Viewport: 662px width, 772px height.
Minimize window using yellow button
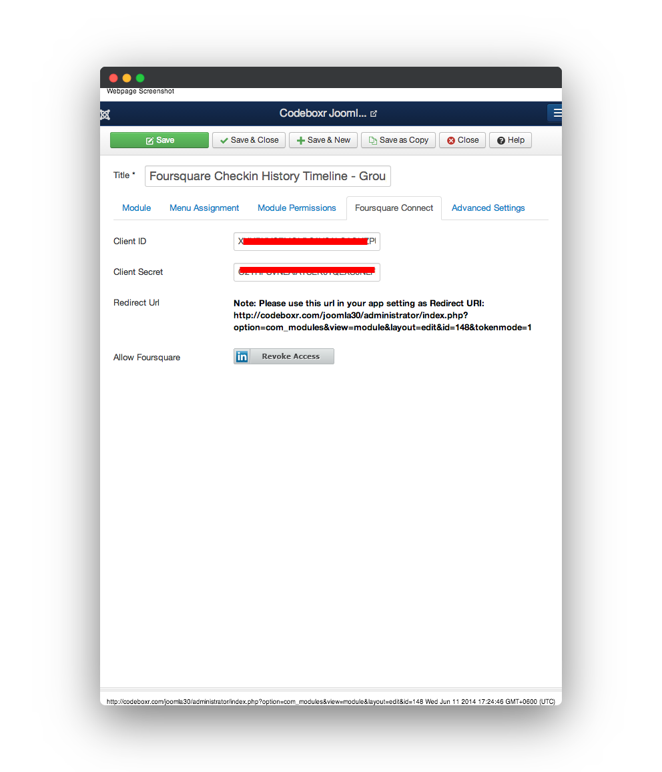[127, 78]
